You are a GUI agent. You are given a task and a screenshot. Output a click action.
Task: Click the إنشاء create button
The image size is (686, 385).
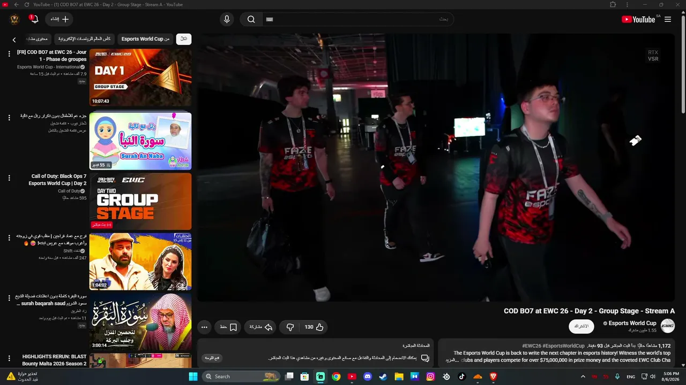pyautogui.click(x=59, y=19)
